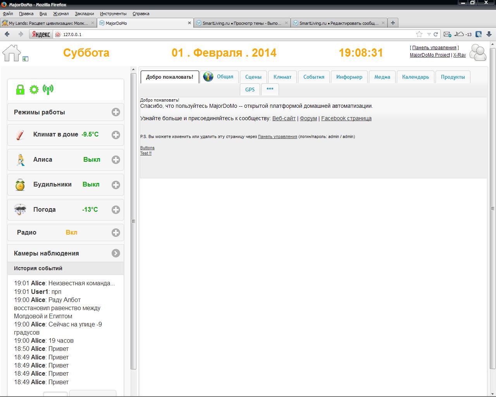Open the Календарь tab
Viewport: 496px width, 397px height.
pos(415,77)
